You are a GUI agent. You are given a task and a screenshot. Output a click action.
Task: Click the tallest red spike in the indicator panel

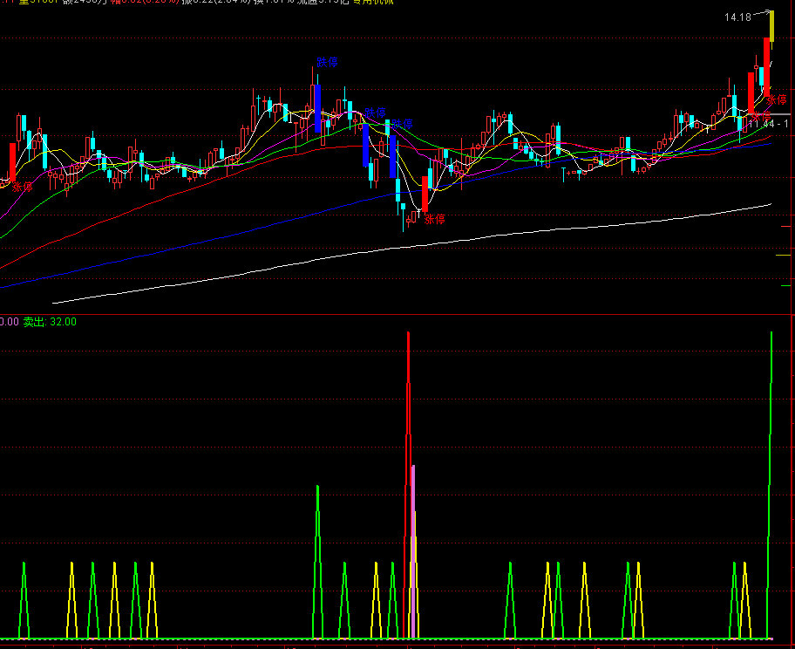pos(408,485)
